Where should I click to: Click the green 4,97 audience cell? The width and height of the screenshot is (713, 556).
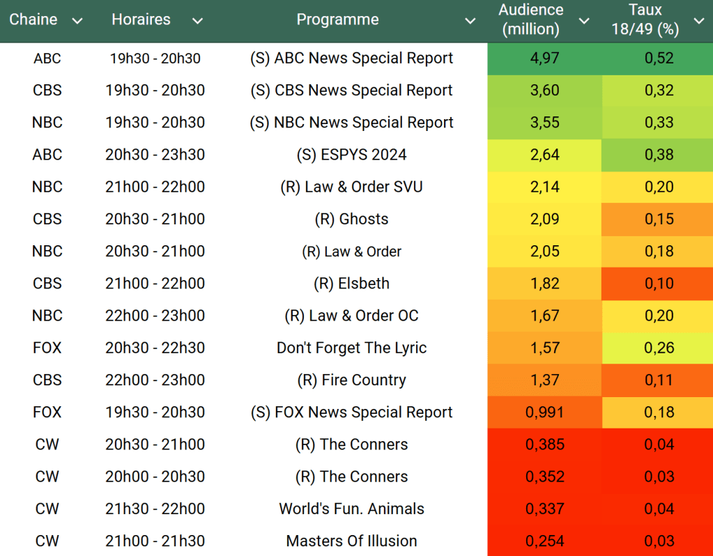(x=544, y=59)
